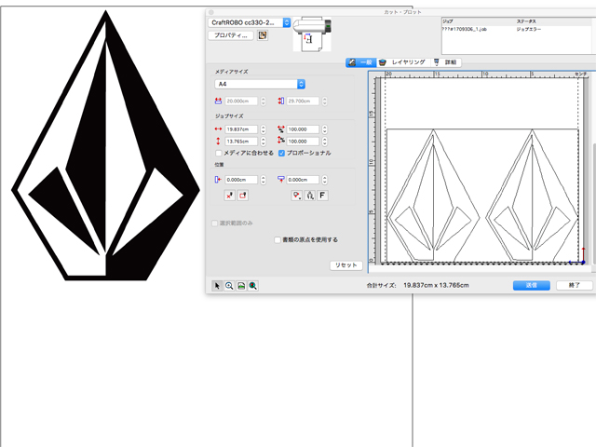Screen dimensions: 596x447
Task: Click the ステータス column header
Action: pyautogui.click(x=526, y=21)
